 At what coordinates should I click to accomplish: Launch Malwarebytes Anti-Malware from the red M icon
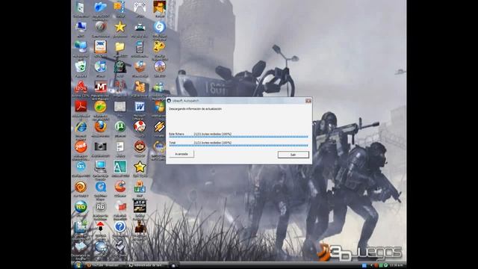(100, 87)
